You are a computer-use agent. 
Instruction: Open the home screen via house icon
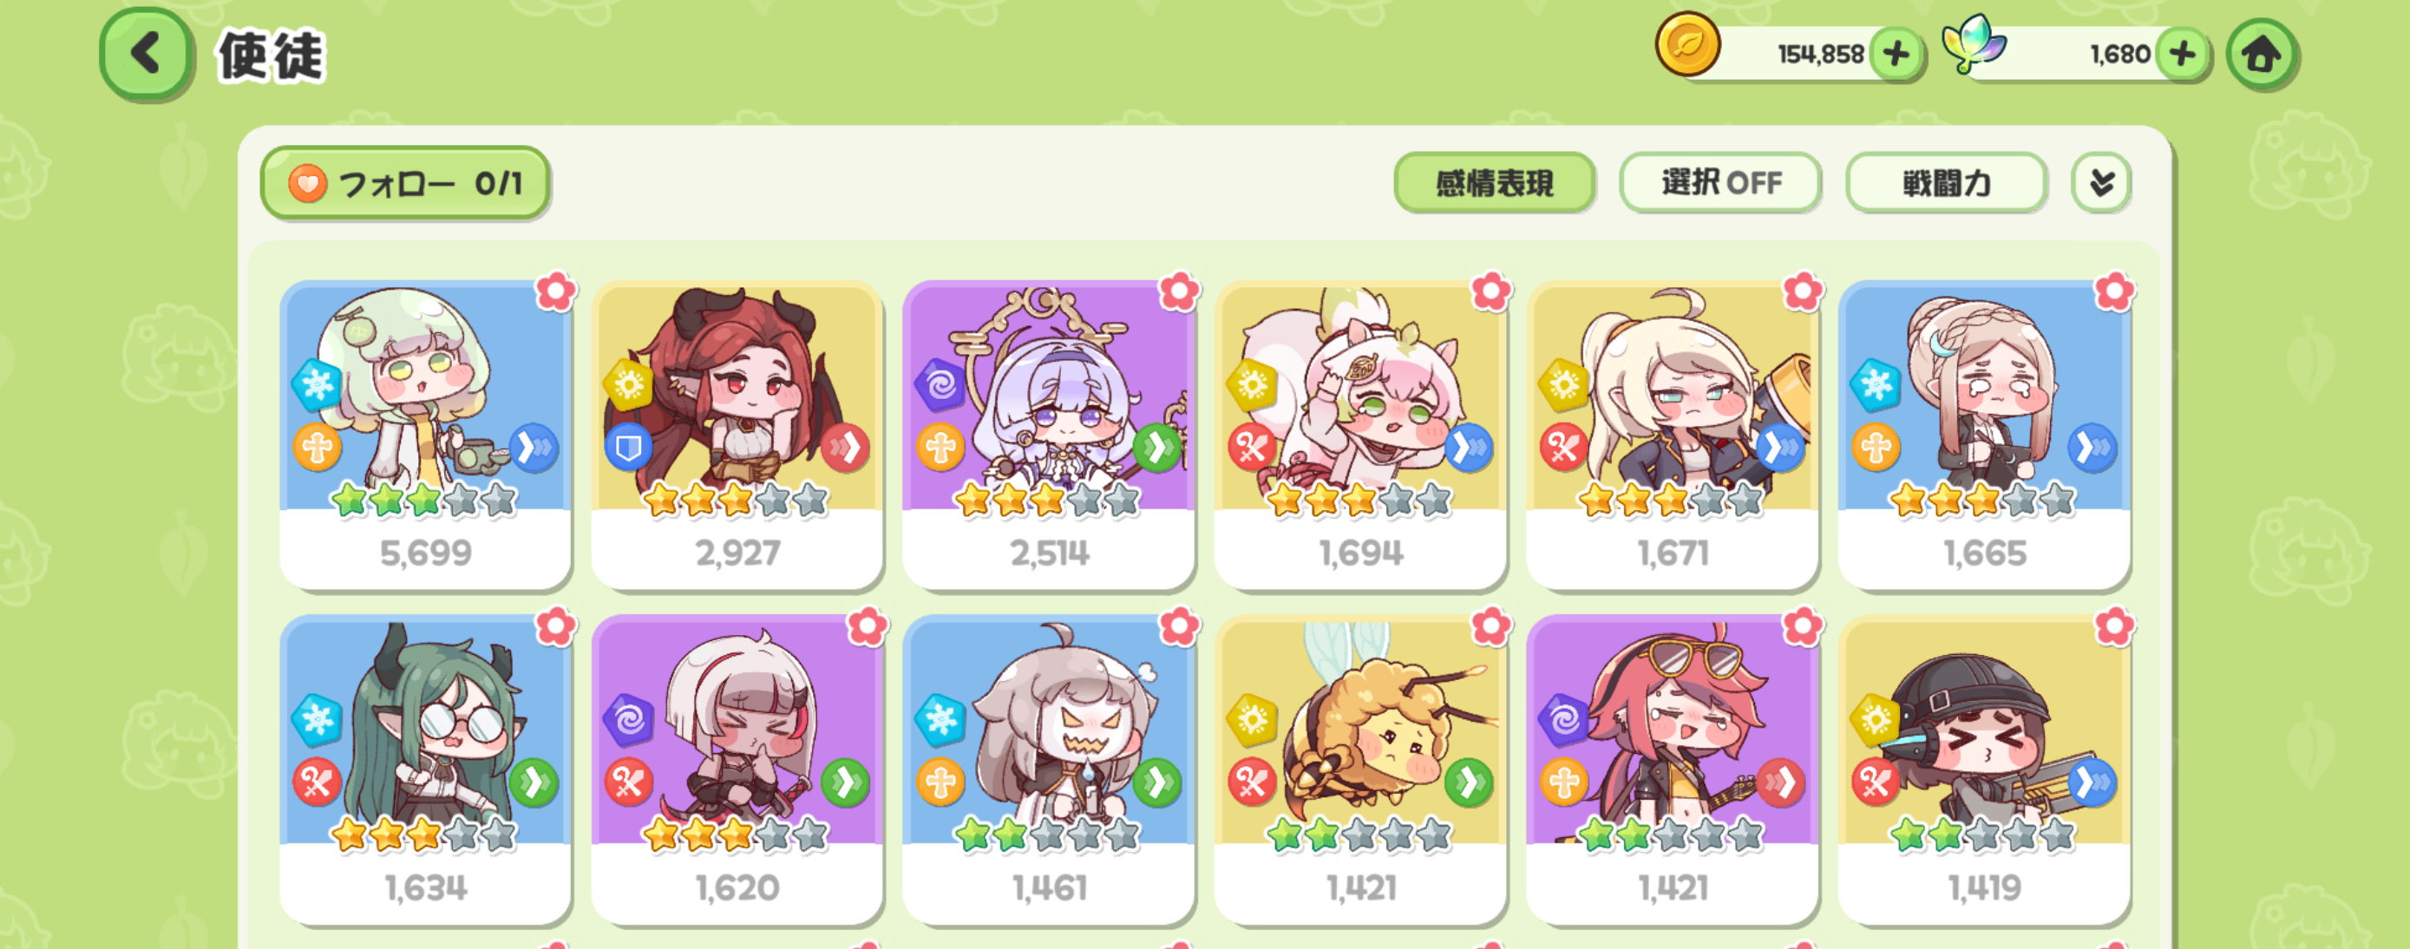tap(2262, 55)
